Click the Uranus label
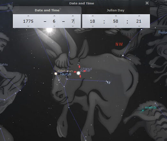Screen dimensions: 167x141 click(87, 69)
